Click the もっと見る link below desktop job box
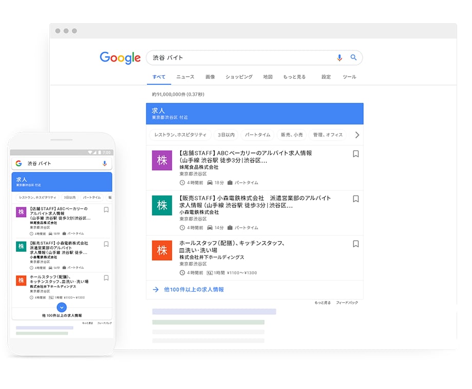 tap(322, 303)
